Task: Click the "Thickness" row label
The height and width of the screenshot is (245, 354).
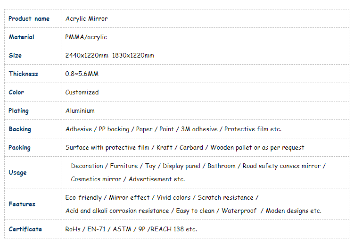Action: [x=23, y=74]
